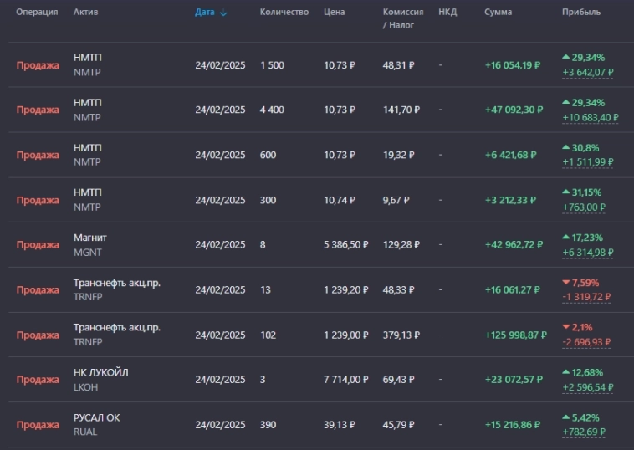Select the Магнит asset name
Screen dimensions: 634x450
pyautogui.click(x=89, y=238)
